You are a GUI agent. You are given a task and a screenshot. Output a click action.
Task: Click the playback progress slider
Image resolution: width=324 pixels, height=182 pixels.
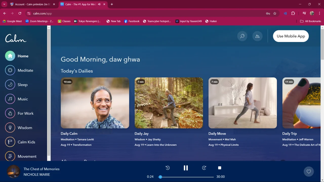(x=187, y=177)
